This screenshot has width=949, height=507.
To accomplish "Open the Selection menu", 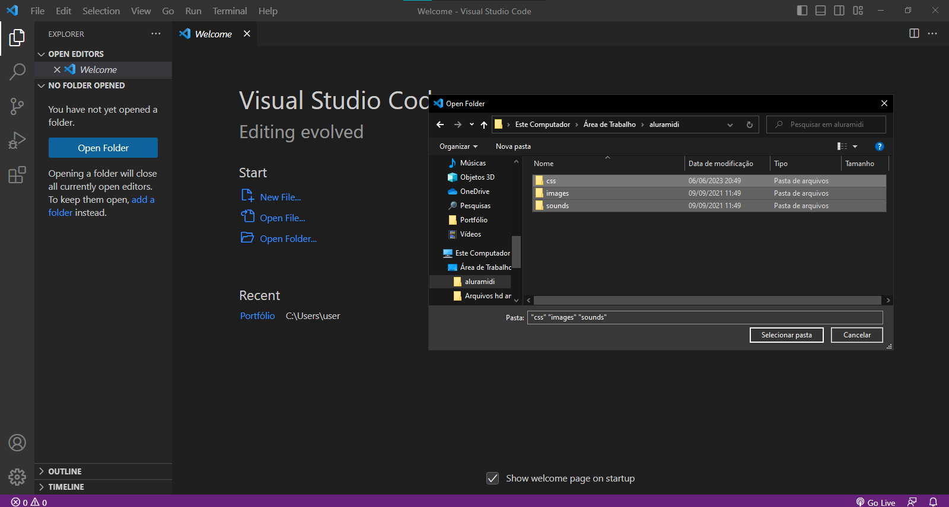I will pos(101,11).
